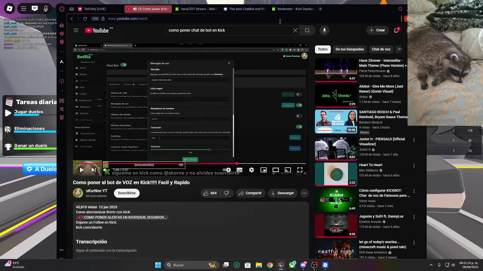Click the browser search icon top right
This screenshot has width=483, height=271.
click(x=400, y=9)
